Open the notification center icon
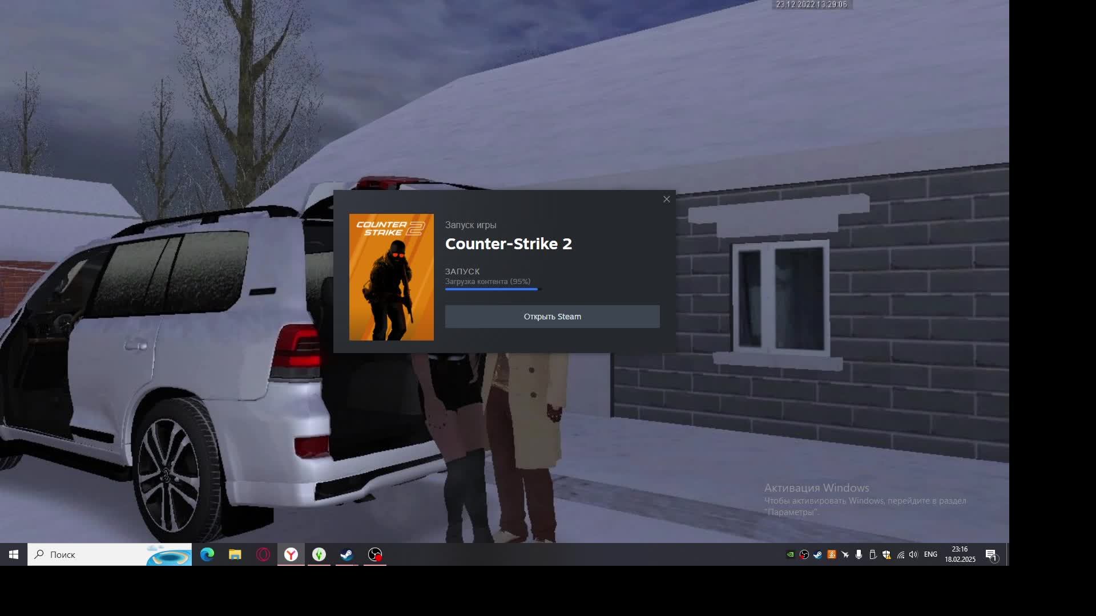The image size is (1096, 616). 992,555
